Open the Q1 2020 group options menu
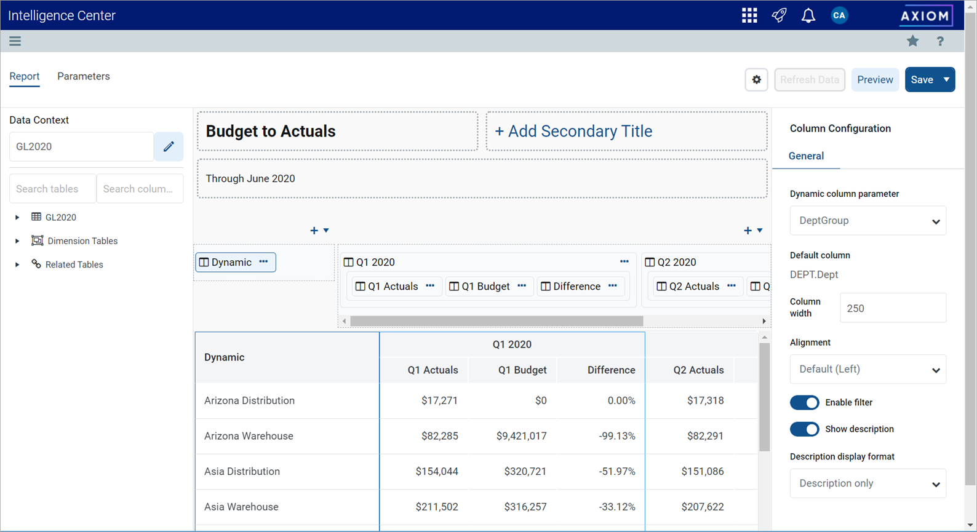977x532 pixels. [624, 262]
